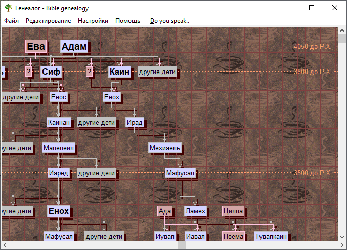Screen dimensions: 347x250
Task: Select the pink Ноема node
Action: (233, 237)
